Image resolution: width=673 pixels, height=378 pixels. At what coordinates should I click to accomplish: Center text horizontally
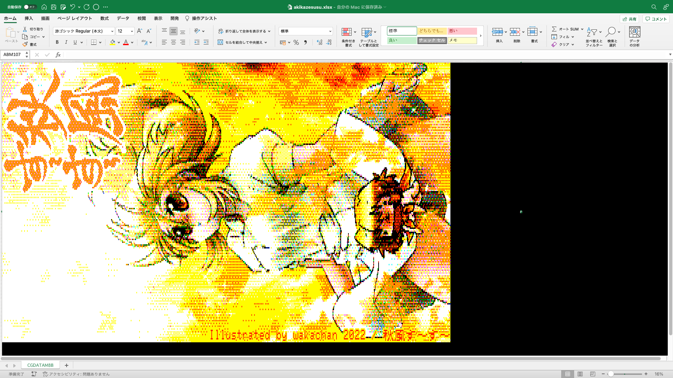click(173, 42)
